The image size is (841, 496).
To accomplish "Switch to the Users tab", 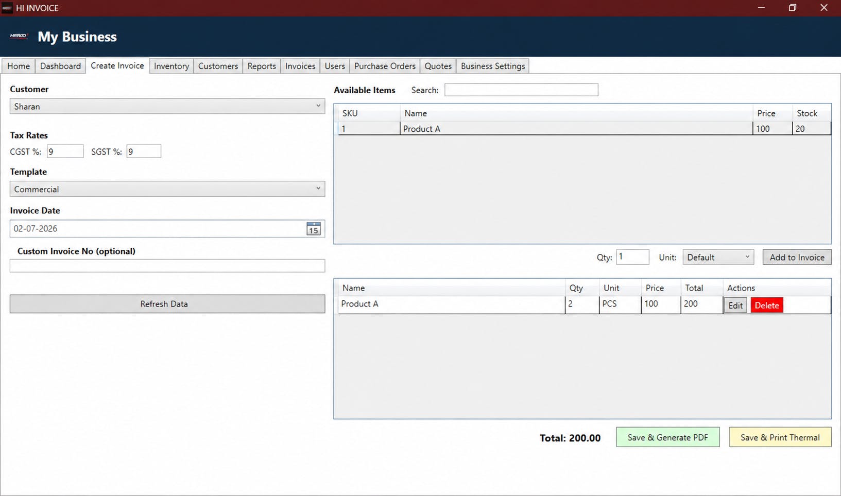I will click(335, 66).
